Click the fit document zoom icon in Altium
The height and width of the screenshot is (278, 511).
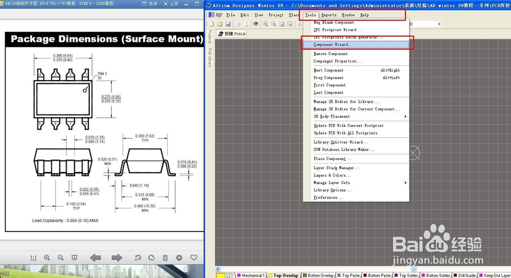tap(282, 24)
